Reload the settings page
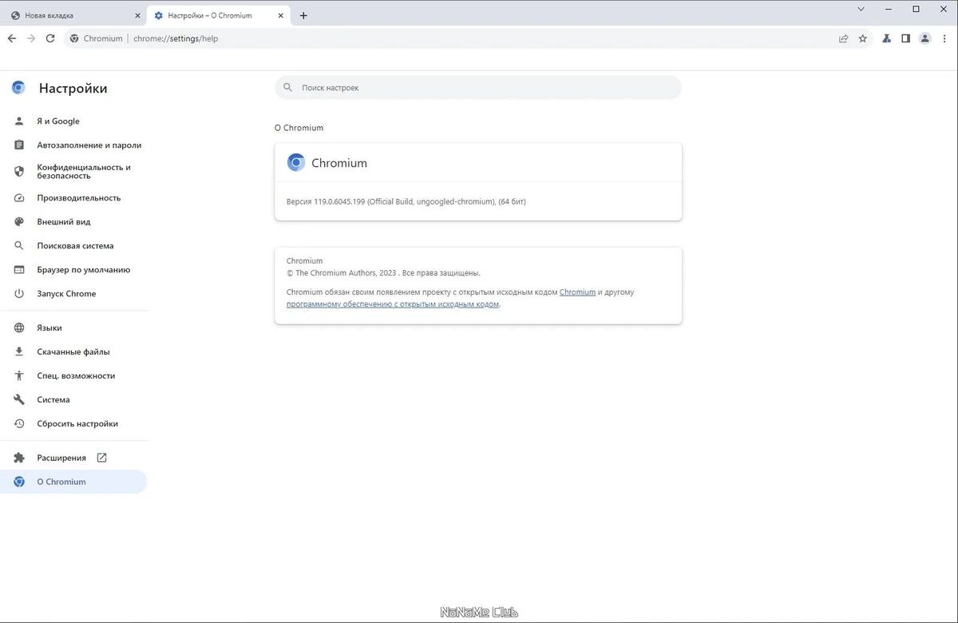The image size is (958, 623). [50, 38]
